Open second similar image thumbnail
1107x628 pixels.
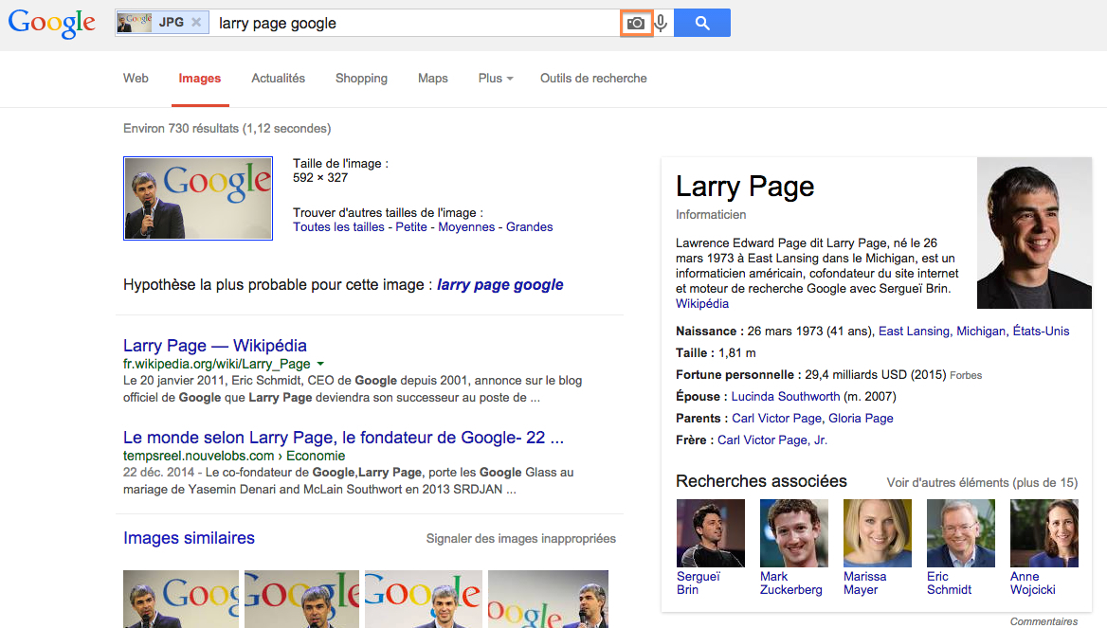click(301, 599)
